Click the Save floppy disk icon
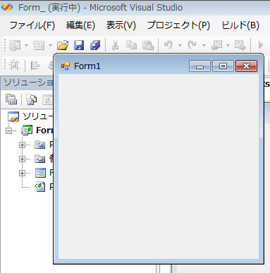This screenshot has height=273, width=270. pos(79,45)
